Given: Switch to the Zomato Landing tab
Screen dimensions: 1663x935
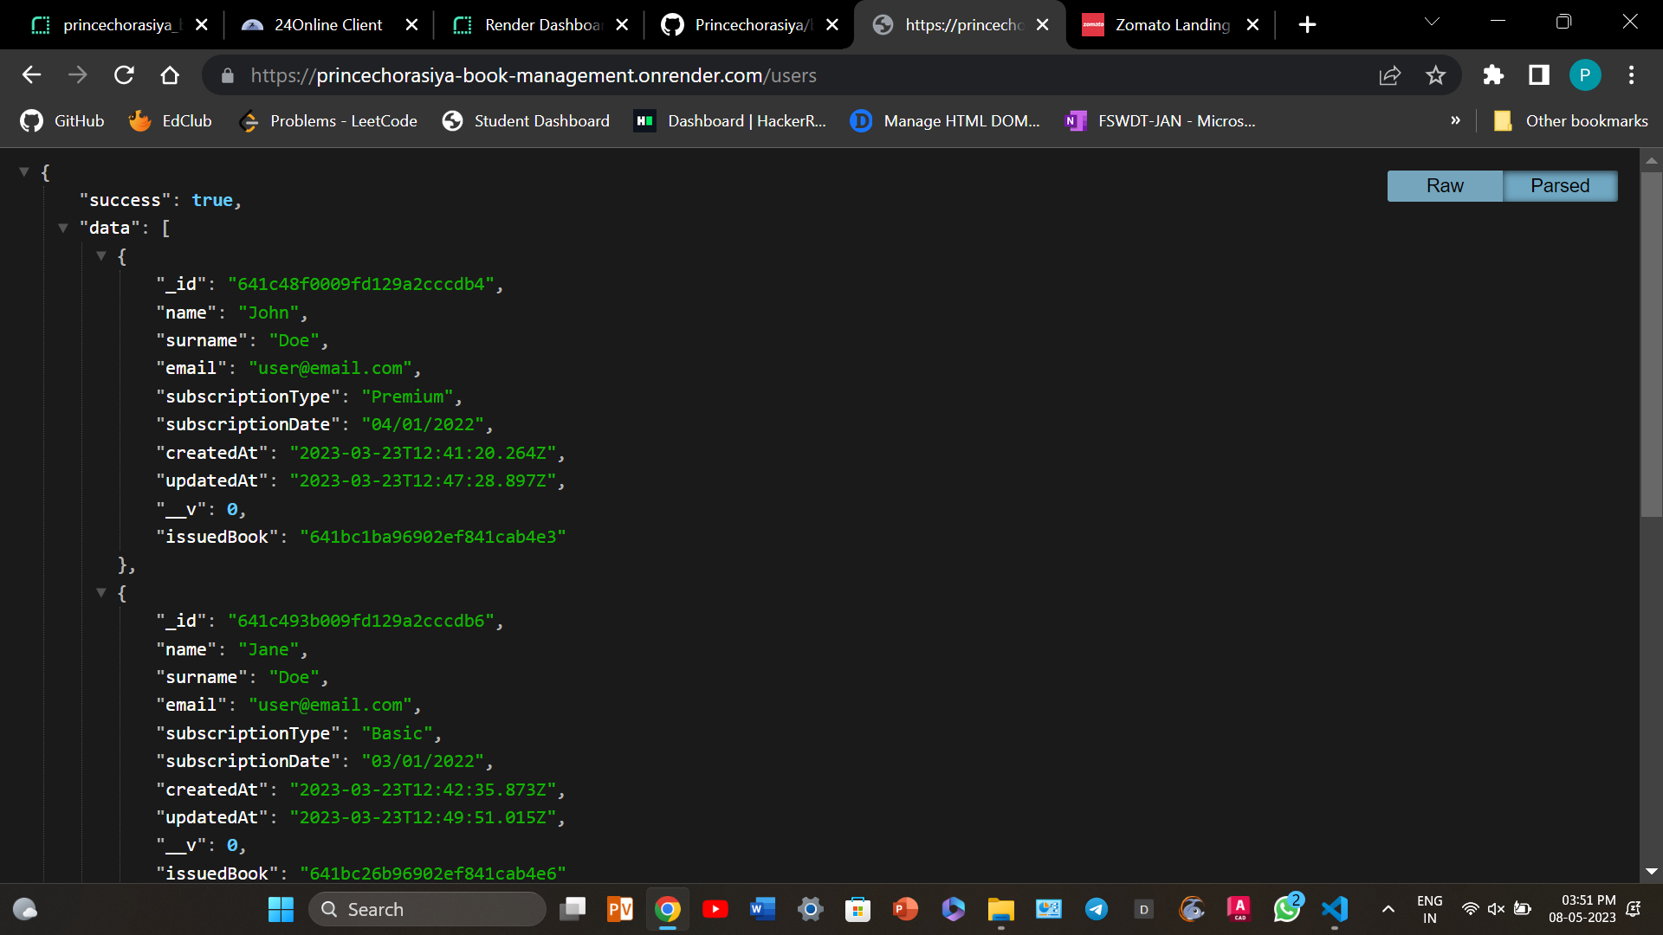Looking at the screenshot, I should [1169, 24].
